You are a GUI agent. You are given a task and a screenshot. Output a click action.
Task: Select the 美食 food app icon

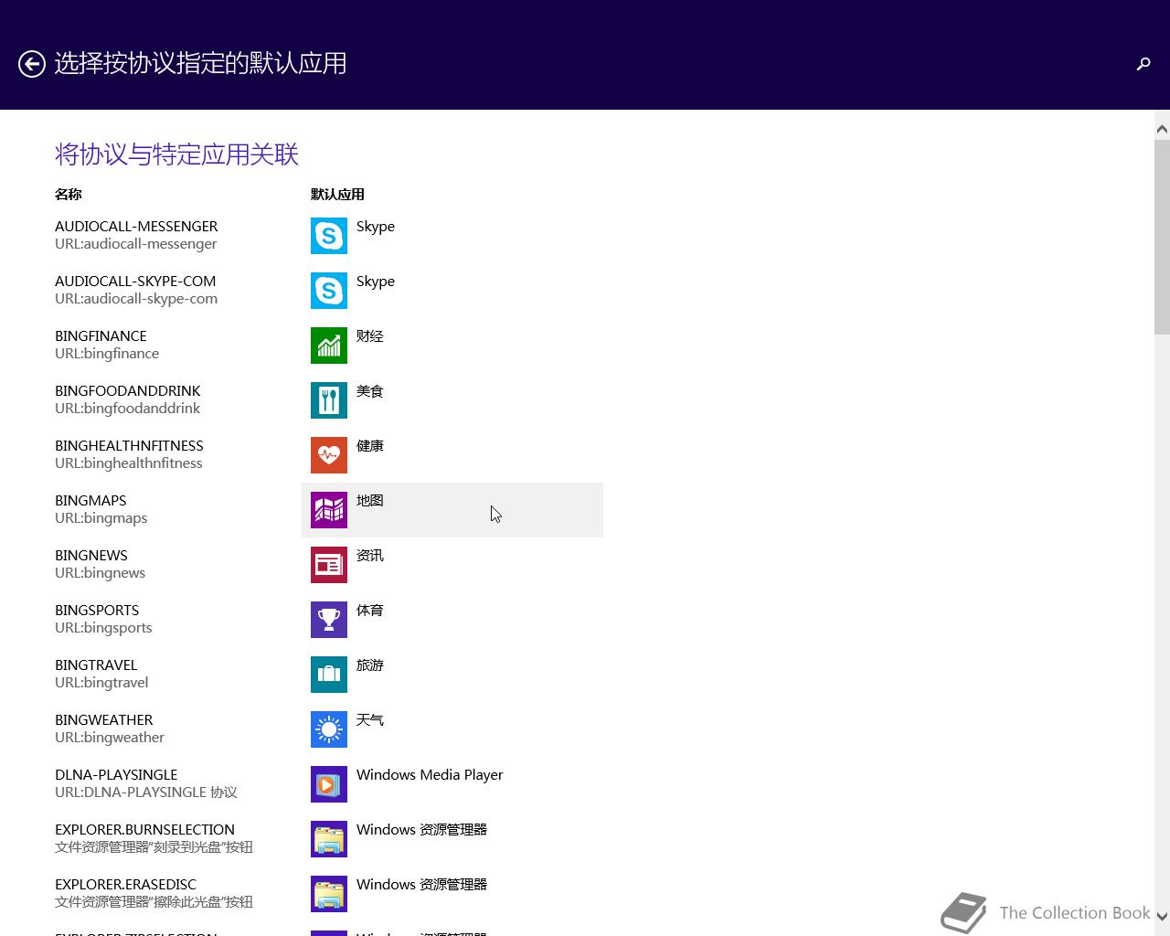[x=329, y=400]
